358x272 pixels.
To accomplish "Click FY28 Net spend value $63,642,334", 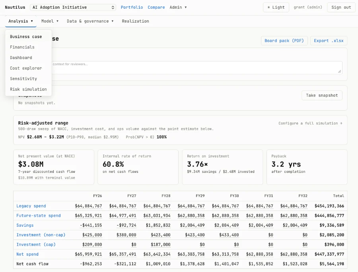I will [x=157, y=254].
